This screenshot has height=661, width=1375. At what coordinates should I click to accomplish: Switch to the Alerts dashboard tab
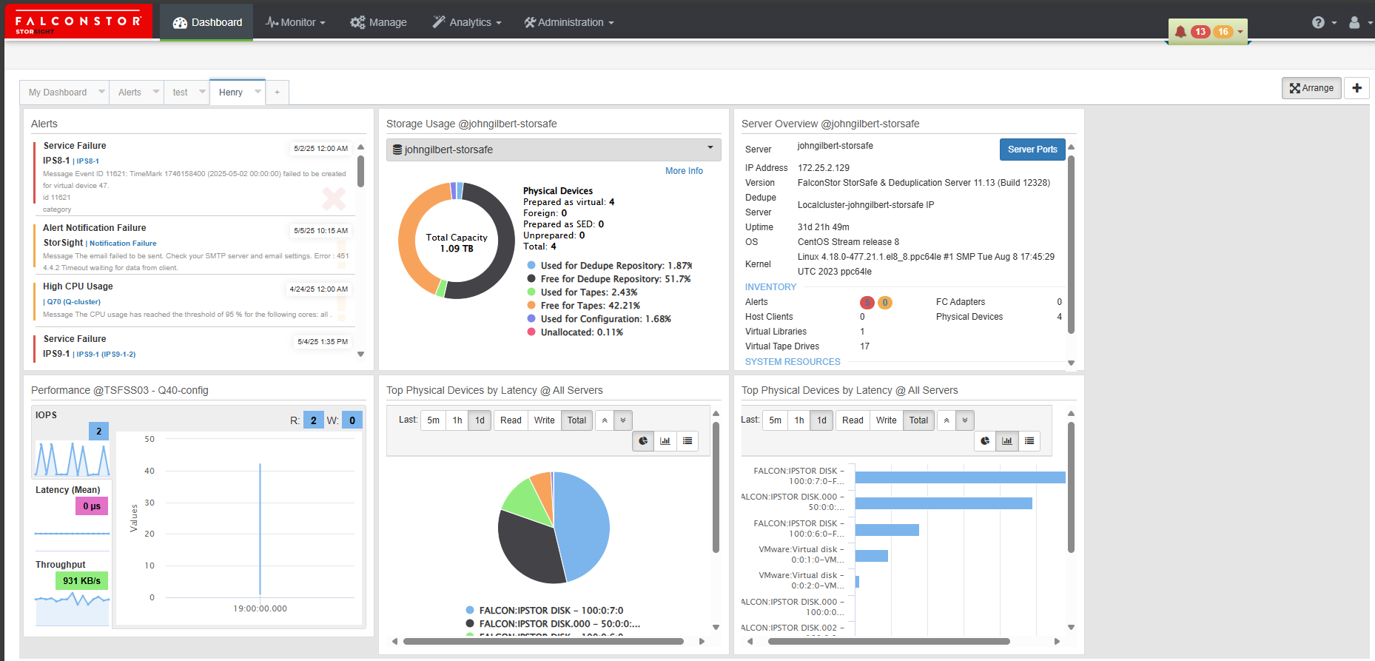pos(130,93)
